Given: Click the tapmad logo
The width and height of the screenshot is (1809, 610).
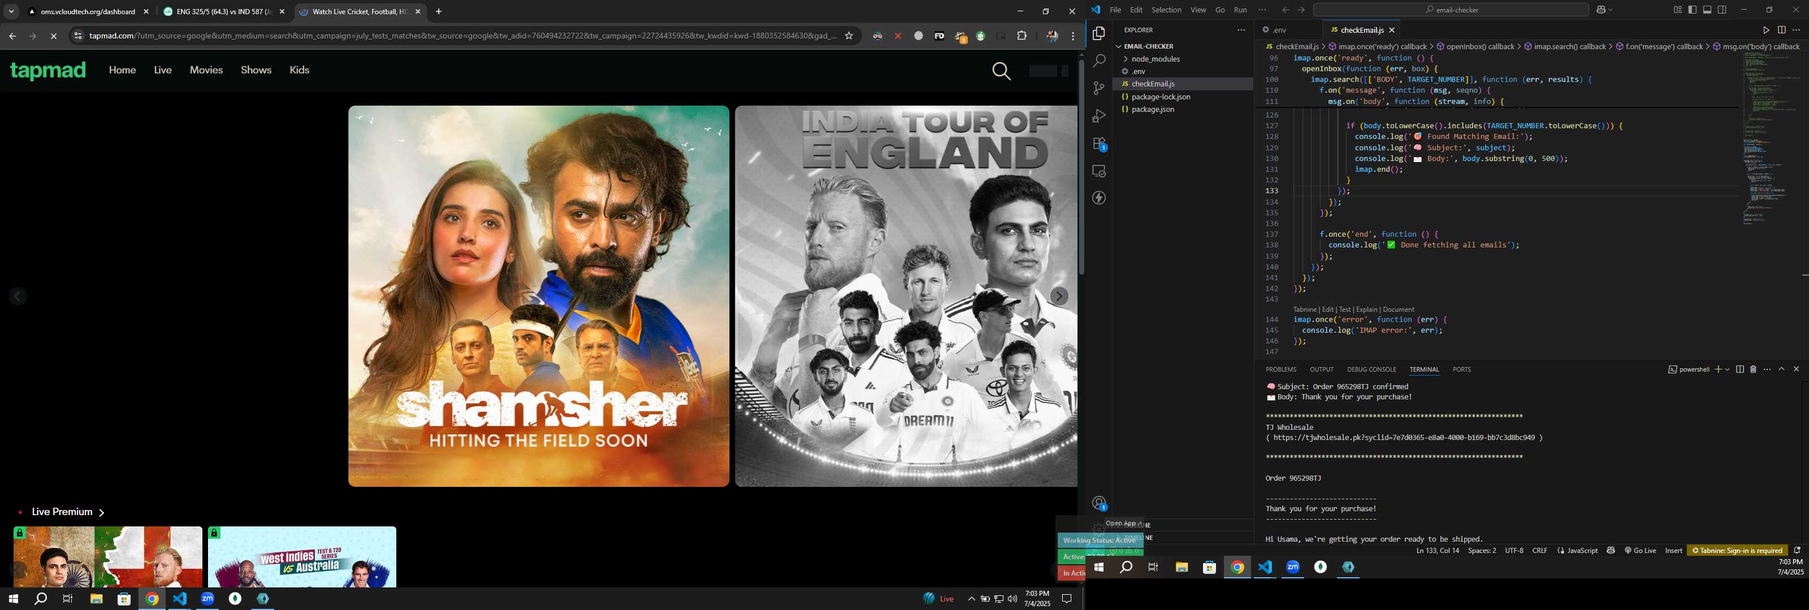Looking at the screenshot, I should point(47,71).
